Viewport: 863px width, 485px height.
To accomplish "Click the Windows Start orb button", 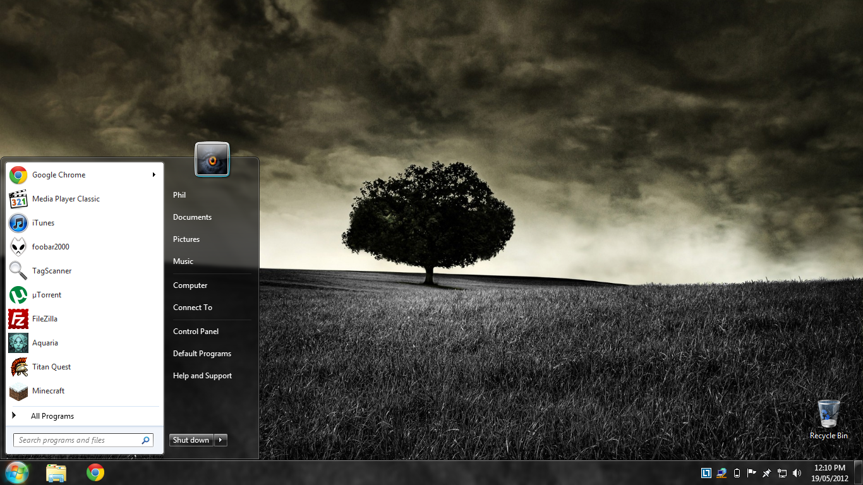I will 16,472.
